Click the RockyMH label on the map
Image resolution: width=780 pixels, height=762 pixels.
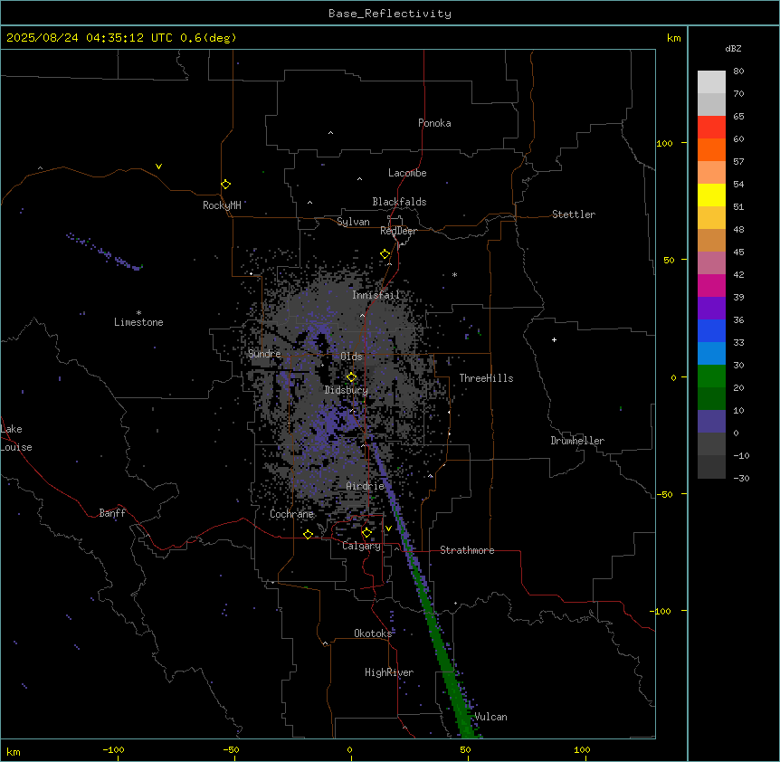(x=222, y=205)
